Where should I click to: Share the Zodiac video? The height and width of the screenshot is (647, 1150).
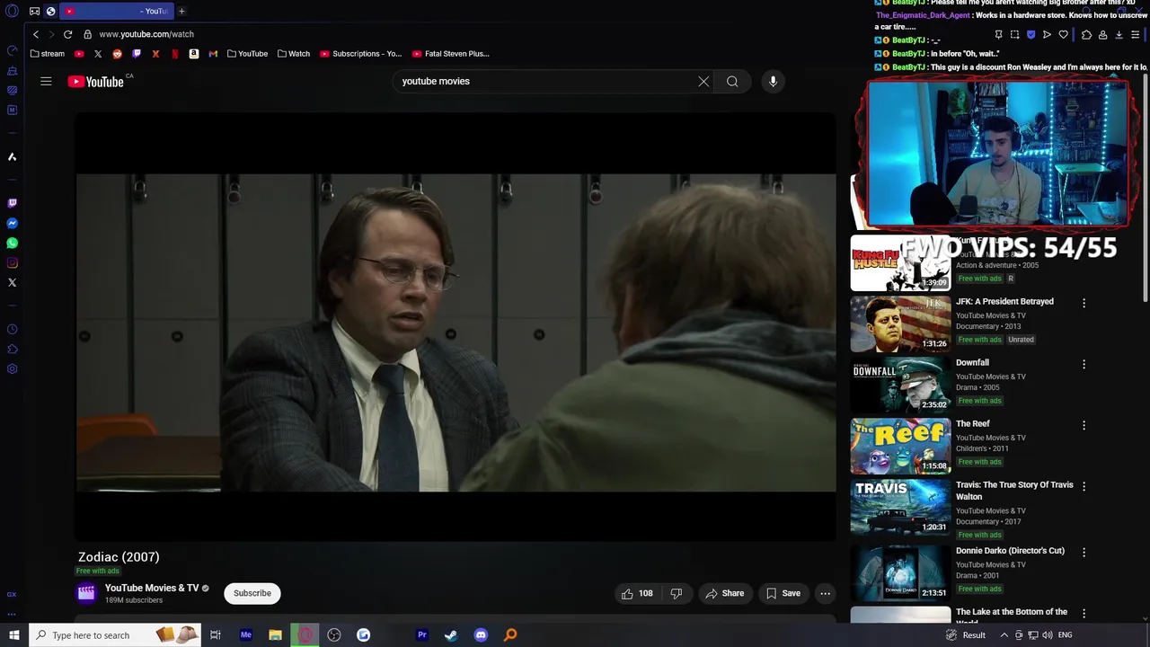point(724,593)
